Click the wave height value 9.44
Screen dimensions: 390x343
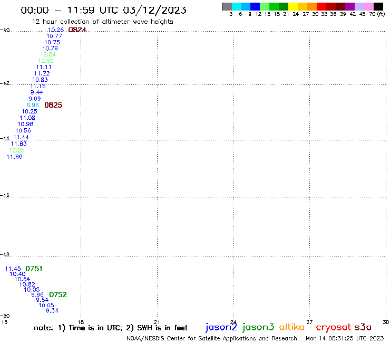point(36,92)
